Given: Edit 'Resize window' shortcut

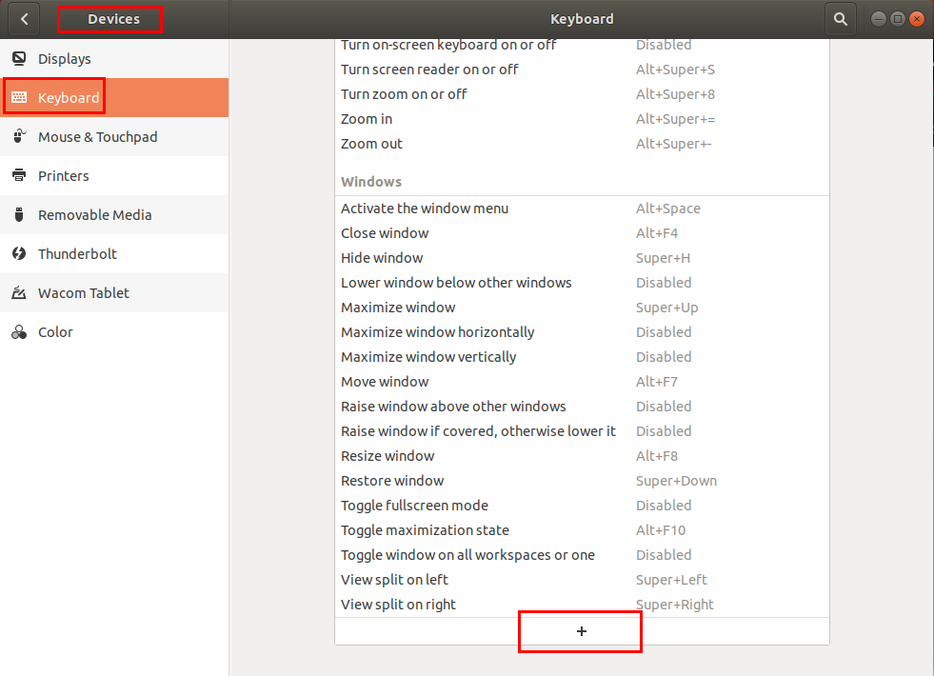Looking at the screenshot, I should pyautogui.click(x=582, y=456).
